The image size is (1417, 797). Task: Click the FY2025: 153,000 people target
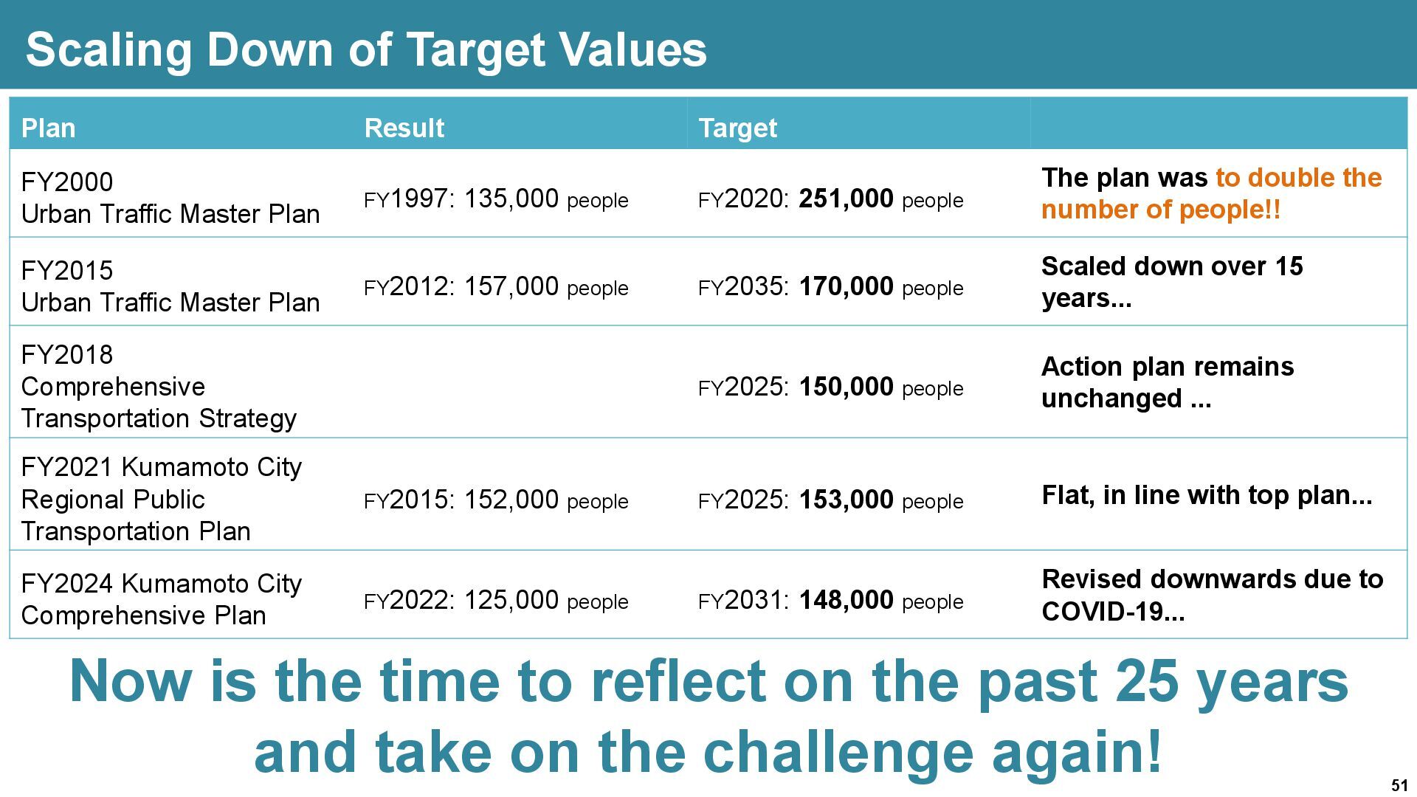[830, 500]
